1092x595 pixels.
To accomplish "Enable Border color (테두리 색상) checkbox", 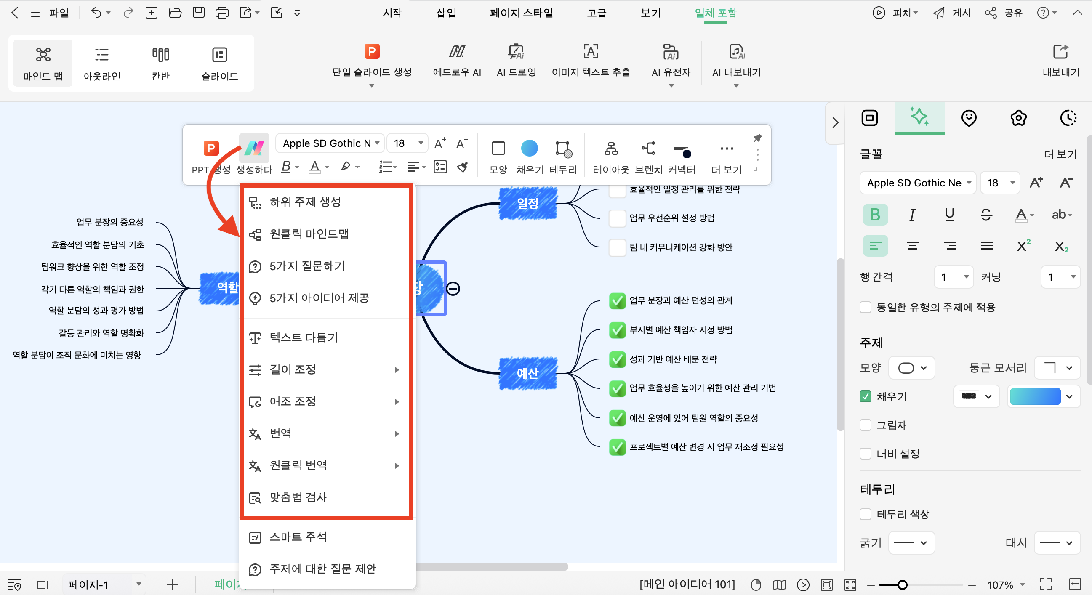I will click(x=865, y=514).
